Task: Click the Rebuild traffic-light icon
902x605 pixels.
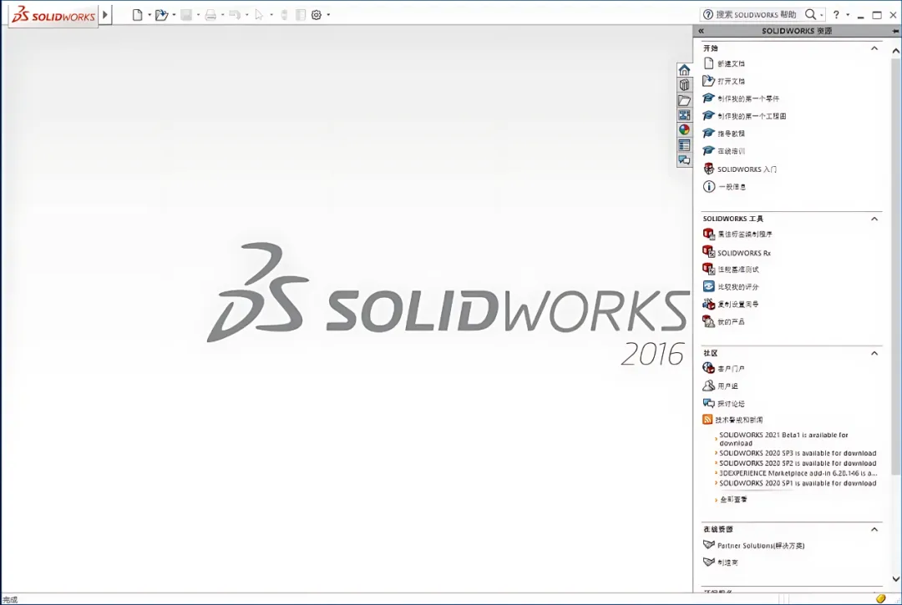Action: point(284,15)
